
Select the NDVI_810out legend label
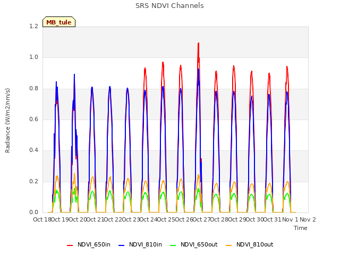coord(255,244)
